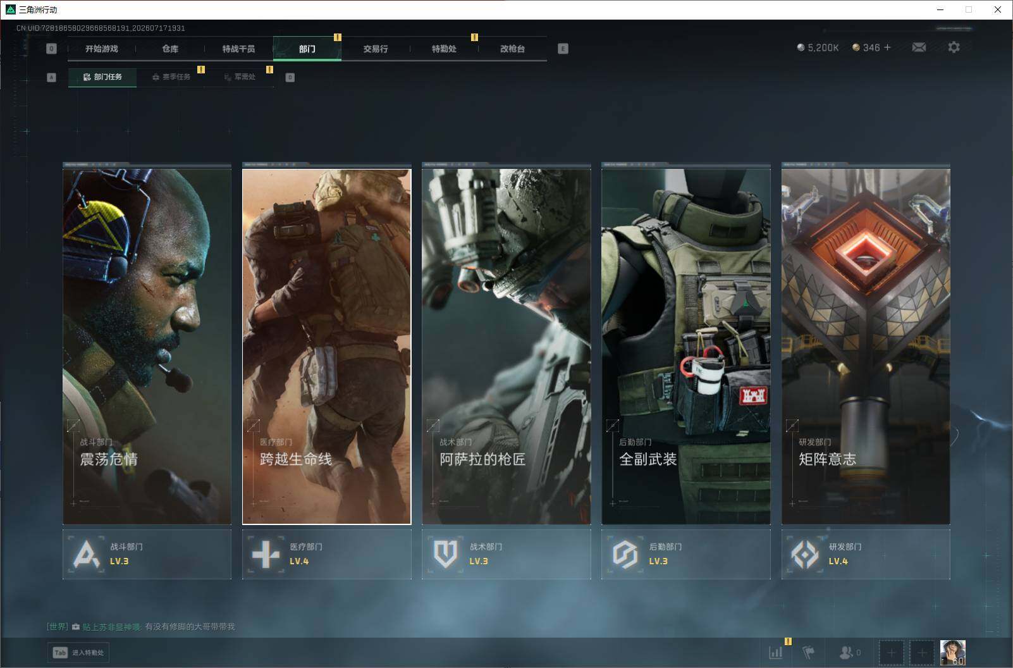Click the 开始游戏 tab
The image size is (1013, 668).
(102, 49)
